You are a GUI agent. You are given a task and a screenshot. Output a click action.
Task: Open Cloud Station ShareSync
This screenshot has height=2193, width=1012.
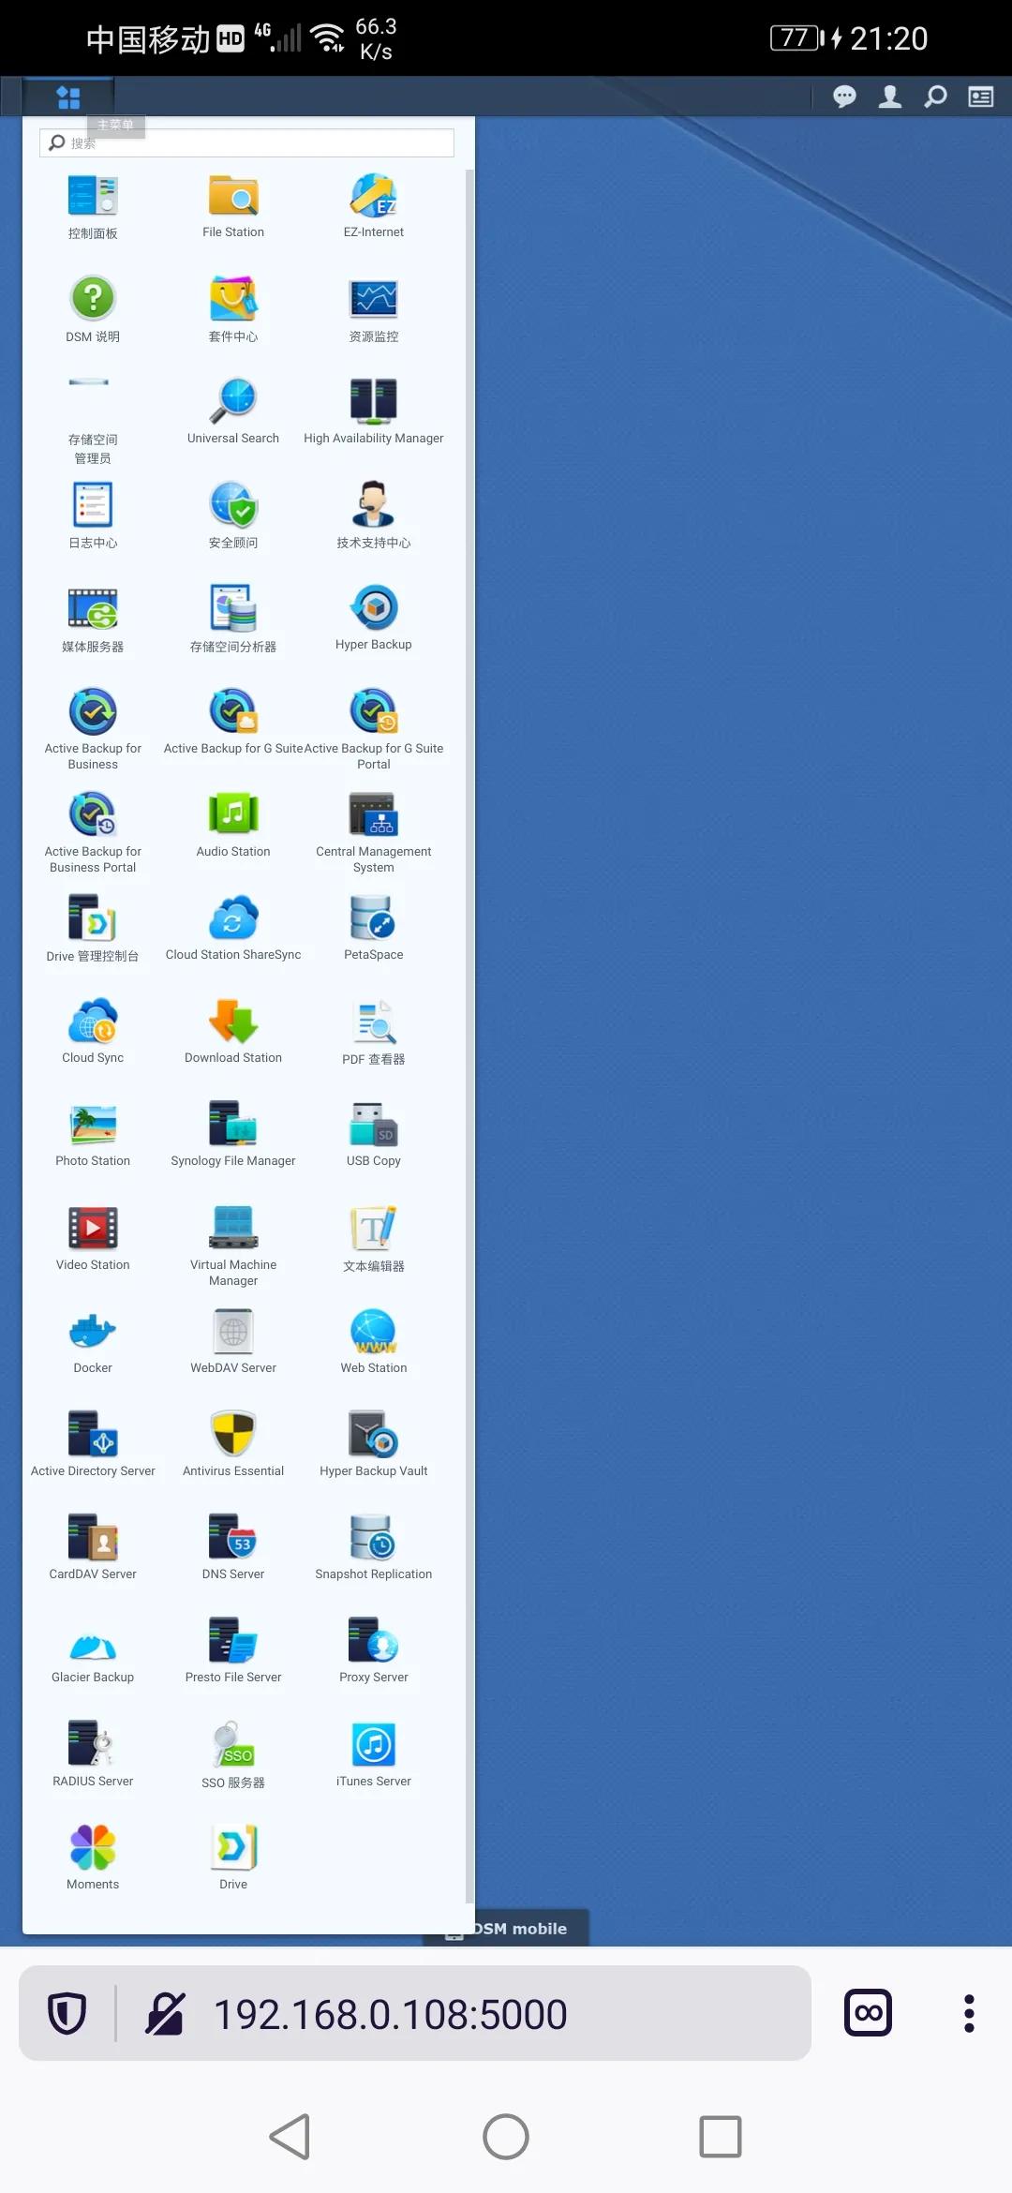tap(233, 929)
